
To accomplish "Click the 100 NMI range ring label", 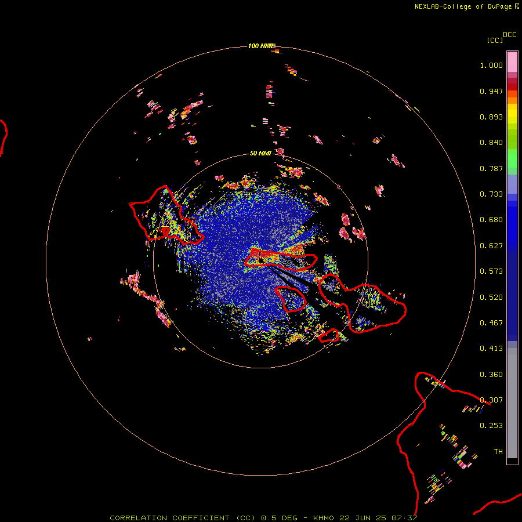I will click(x=262, y=46).
